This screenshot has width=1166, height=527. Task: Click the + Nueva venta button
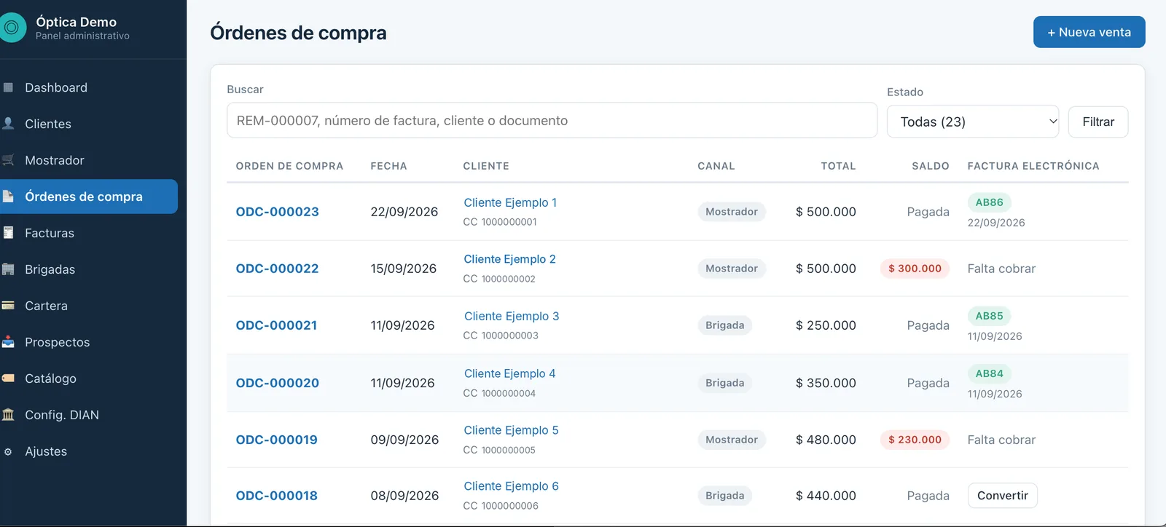click(x=1089, y=32)
